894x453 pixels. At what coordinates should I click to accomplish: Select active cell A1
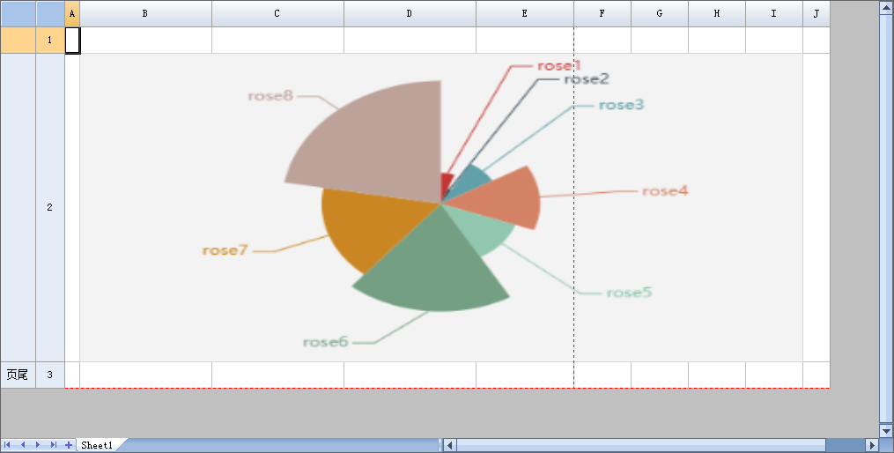point(72,41)
